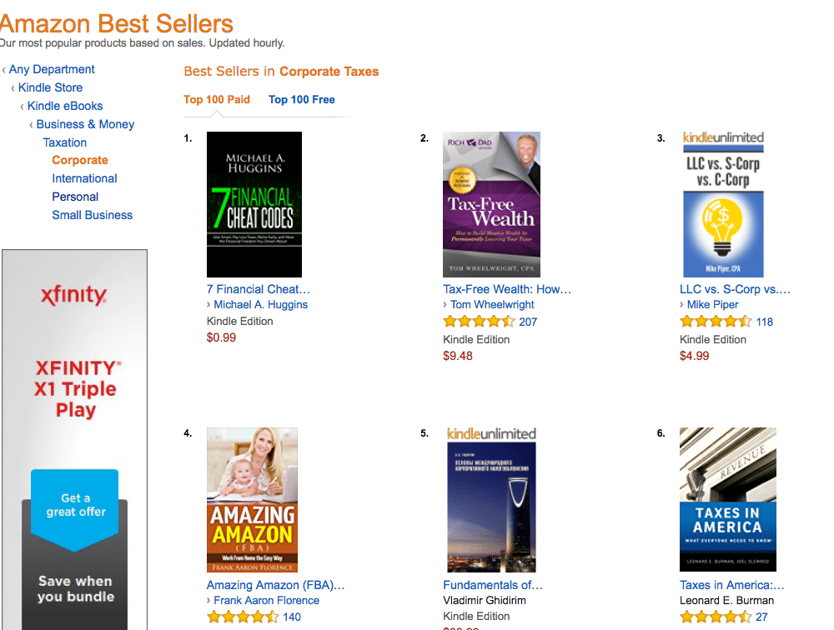This screenshot has width=834, height=630.
Task: Open the 207 reviews link
Action: [528, 322]
